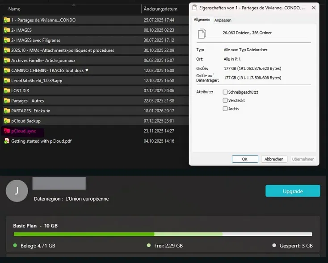The image size is (328, 263).
Task: Select 2- IMAGES avec Filigranes folder
Action: point(36,40)
